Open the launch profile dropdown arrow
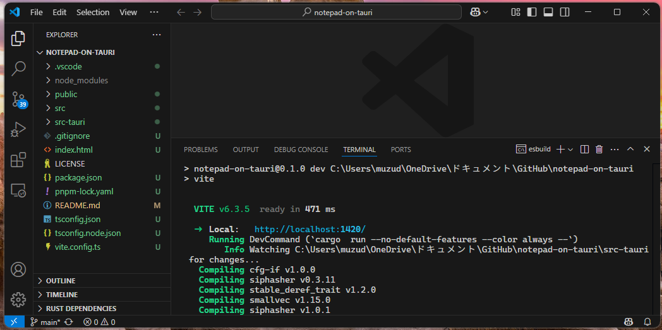The width and height of the screenshot is (662, 330). tap(570, 149)
